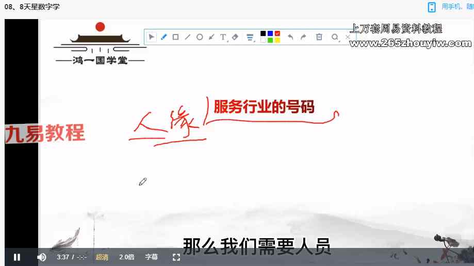Select the arrow pointer tool
Image resolution: width=474 pixels, height=266 pixels.
click(x=152, y=37)
